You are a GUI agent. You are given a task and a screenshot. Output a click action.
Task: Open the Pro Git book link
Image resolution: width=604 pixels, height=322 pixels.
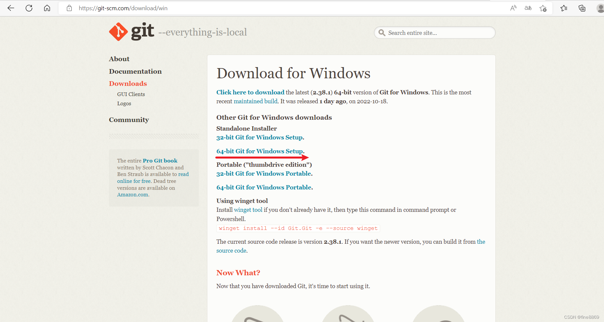[160, 161]
